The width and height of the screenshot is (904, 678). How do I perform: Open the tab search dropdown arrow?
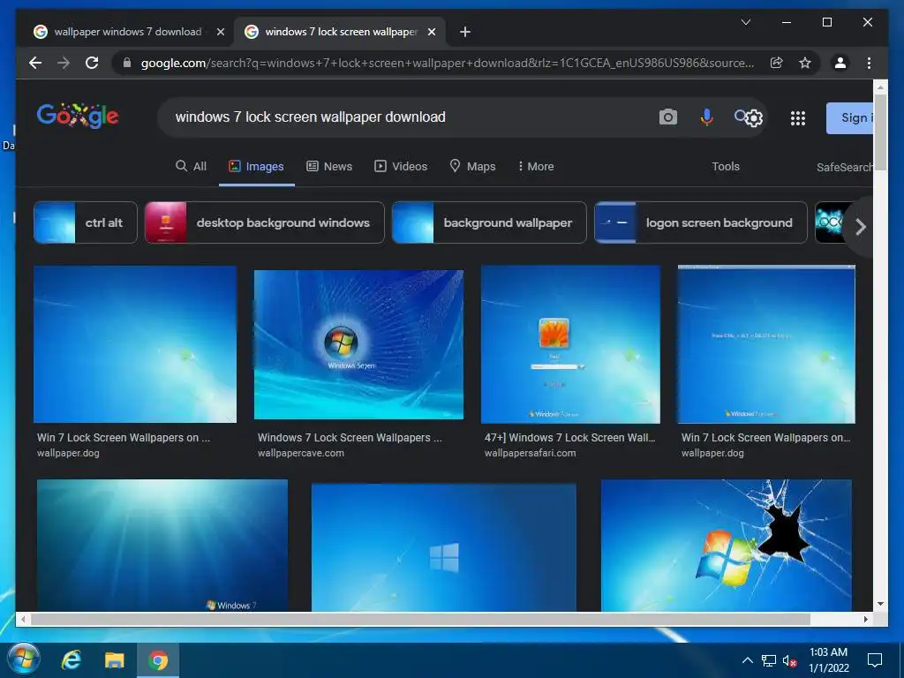pos(745,22)
